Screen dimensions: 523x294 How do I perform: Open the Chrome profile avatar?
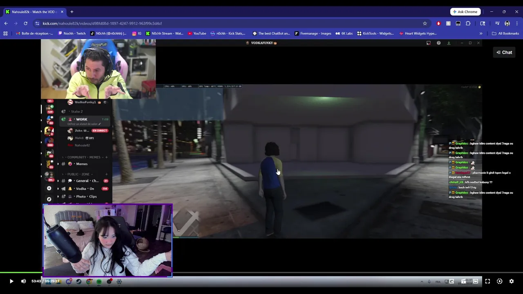(507, 23)
